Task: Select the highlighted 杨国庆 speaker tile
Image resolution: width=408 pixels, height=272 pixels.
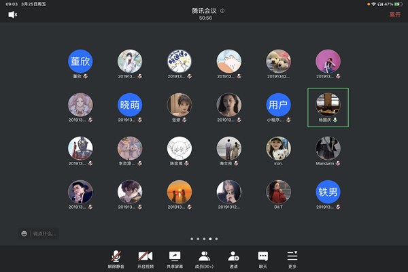Action: point(328,106)
